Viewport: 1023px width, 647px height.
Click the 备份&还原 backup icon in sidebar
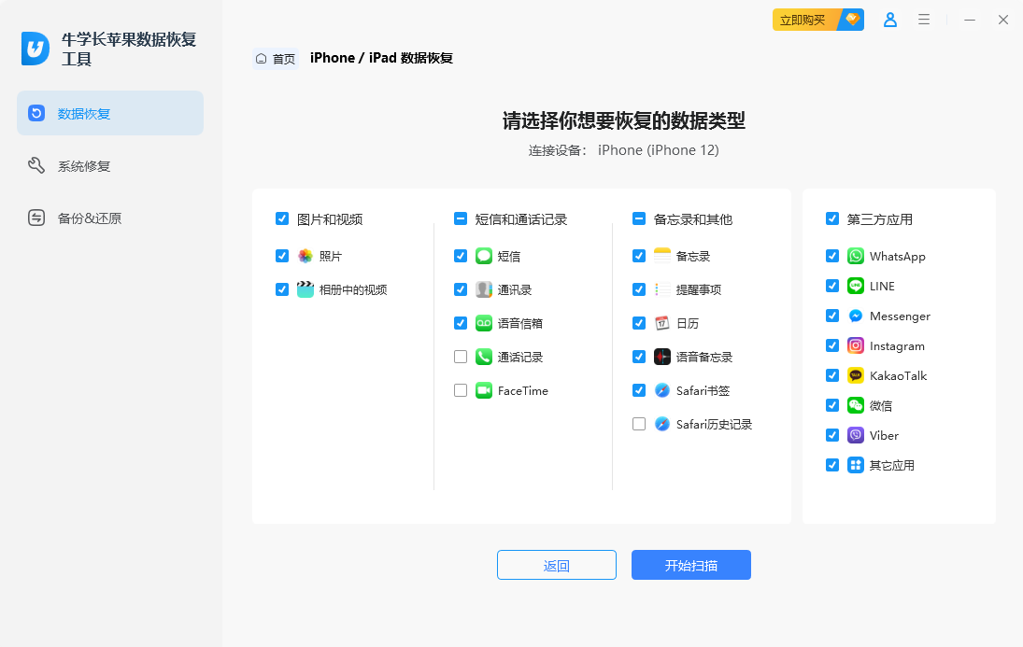pos(36,218)
